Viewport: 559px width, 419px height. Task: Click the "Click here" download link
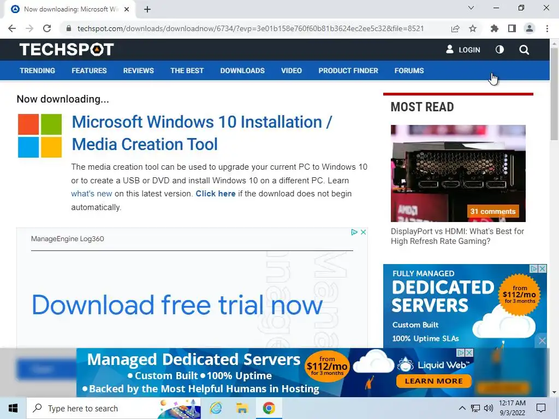coord(215,194)
